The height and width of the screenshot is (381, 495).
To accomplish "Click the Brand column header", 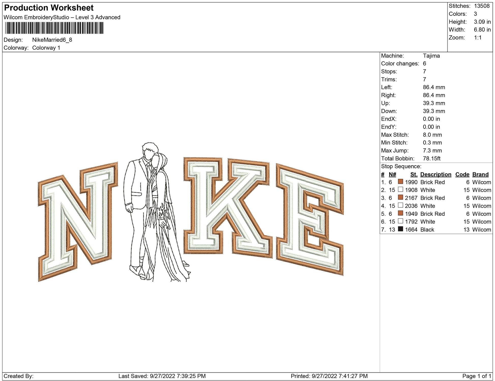I will point(480,174).
